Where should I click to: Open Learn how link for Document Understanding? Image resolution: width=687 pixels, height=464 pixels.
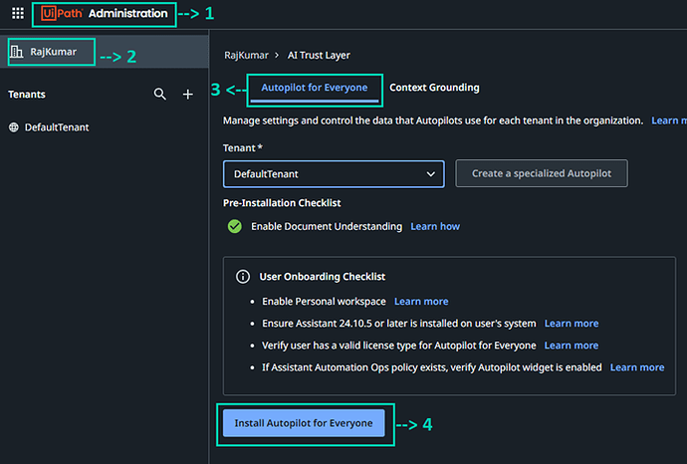coord(435,226)
